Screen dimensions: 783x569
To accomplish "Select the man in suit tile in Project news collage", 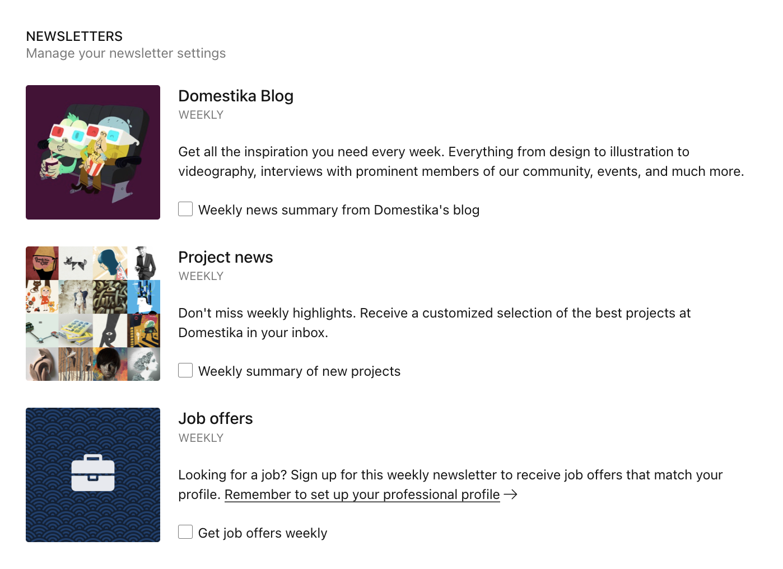I will (144, 263).
